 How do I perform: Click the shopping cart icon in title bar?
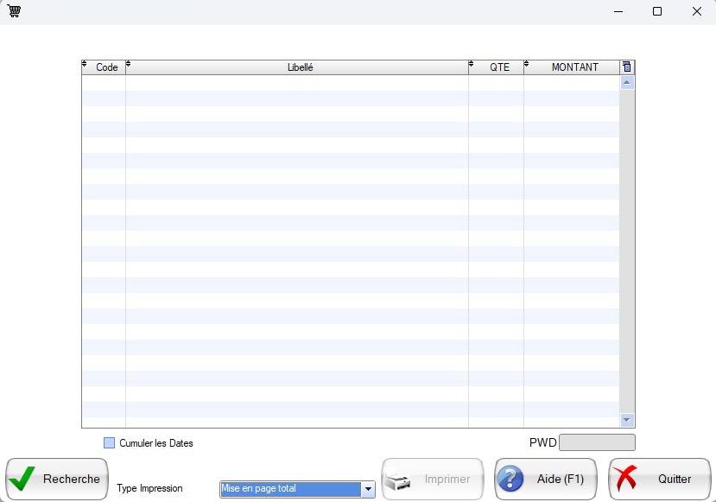pyautogui.click(x=14, y=11)
